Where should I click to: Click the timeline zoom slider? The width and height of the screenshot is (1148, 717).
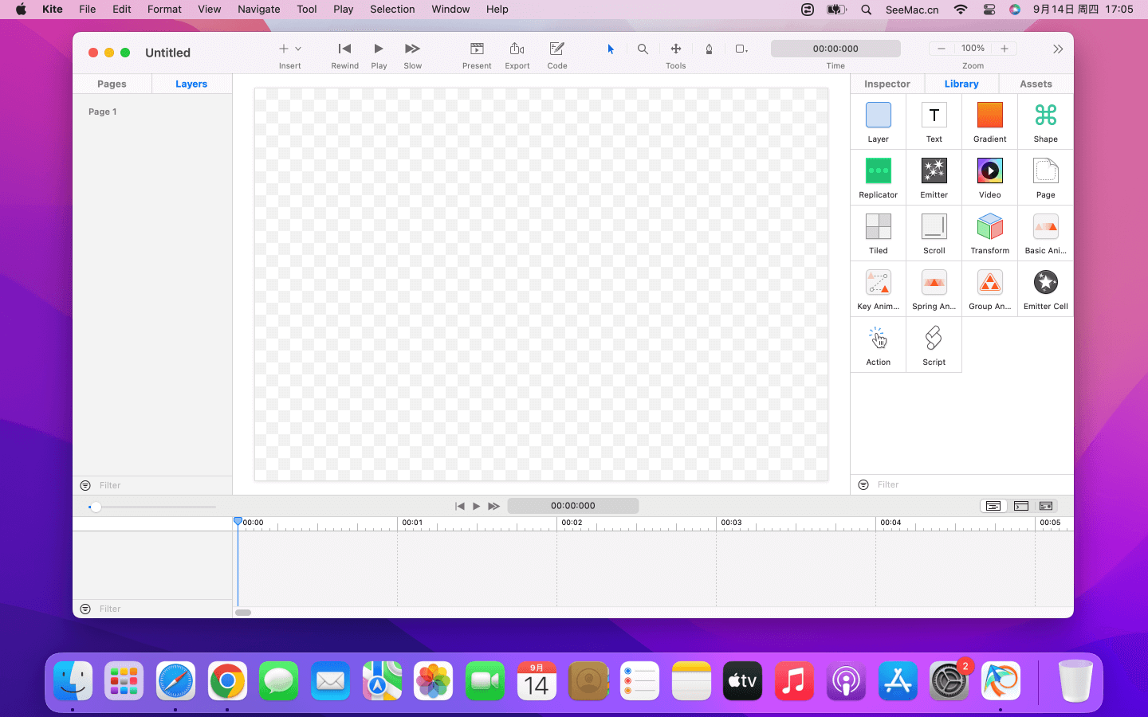(96, 507)
